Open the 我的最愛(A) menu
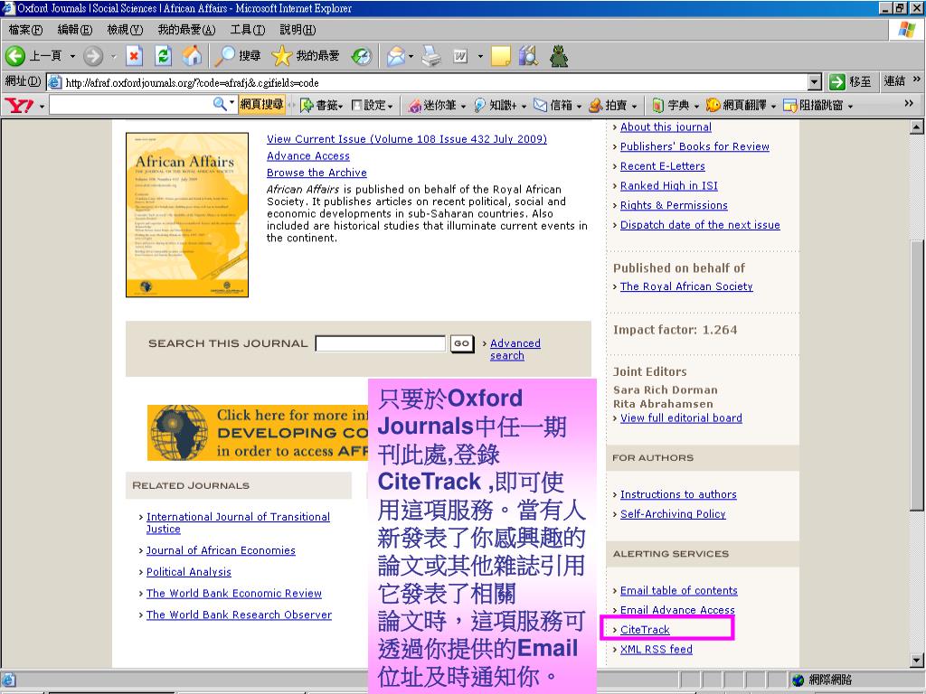 click(186, 30)
